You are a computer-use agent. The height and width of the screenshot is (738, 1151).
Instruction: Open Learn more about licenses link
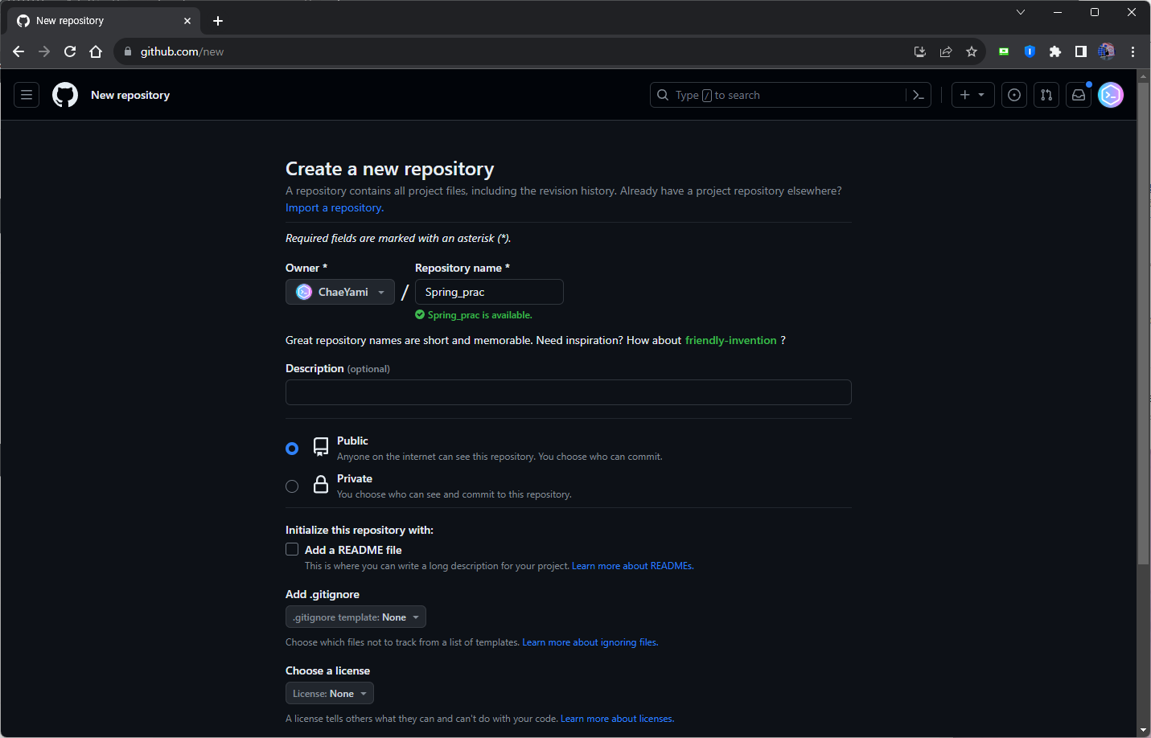click(617, 719)
